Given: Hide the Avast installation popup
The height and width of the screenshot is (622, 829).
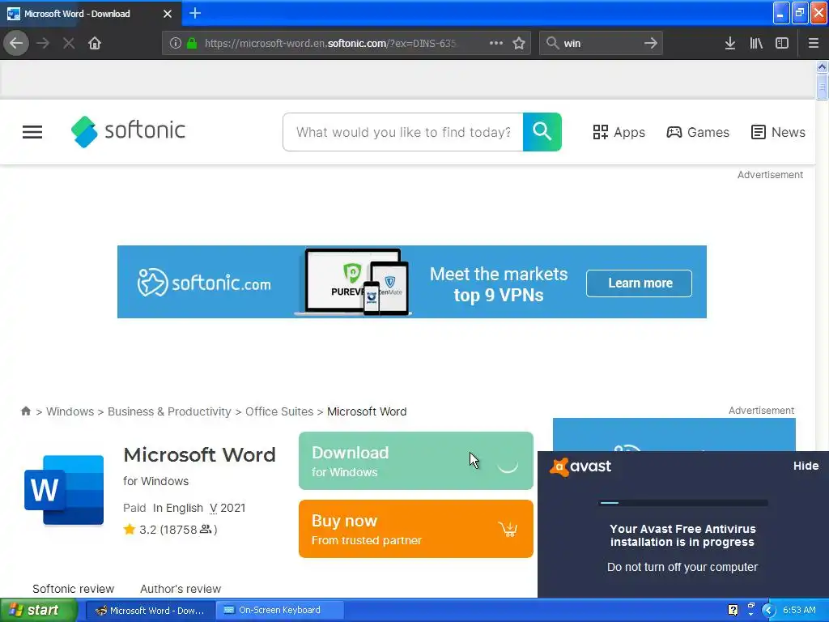Looking at the screenshot, I should [x=806, y=466].
